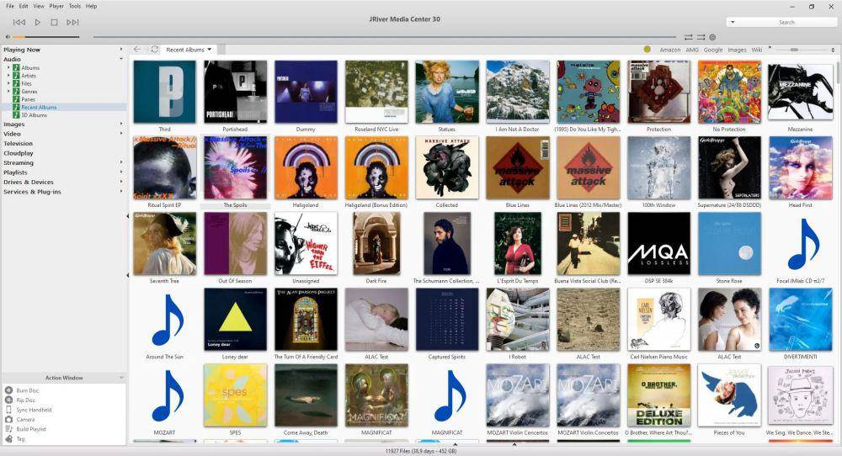Click into the Search field

[x=787, y=22]
